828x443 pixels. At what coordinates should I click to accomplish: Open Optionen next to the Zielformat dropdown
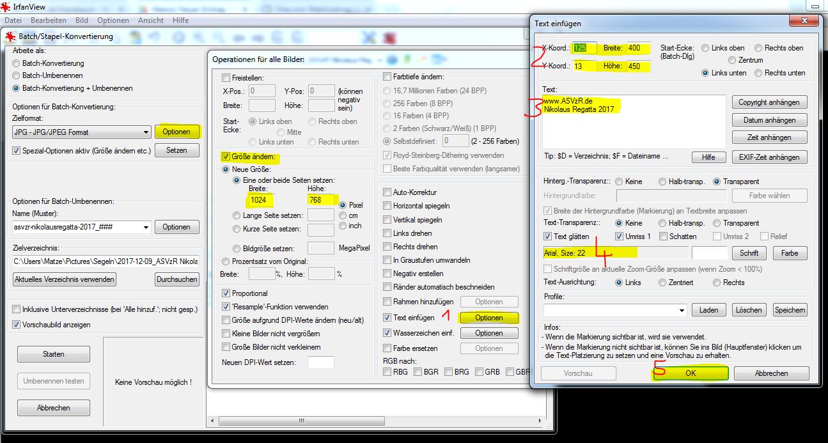(x=176, y=132)
